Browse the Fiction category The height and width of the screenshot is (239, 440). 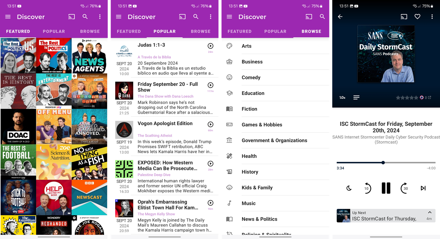click(x=276, y=109)
